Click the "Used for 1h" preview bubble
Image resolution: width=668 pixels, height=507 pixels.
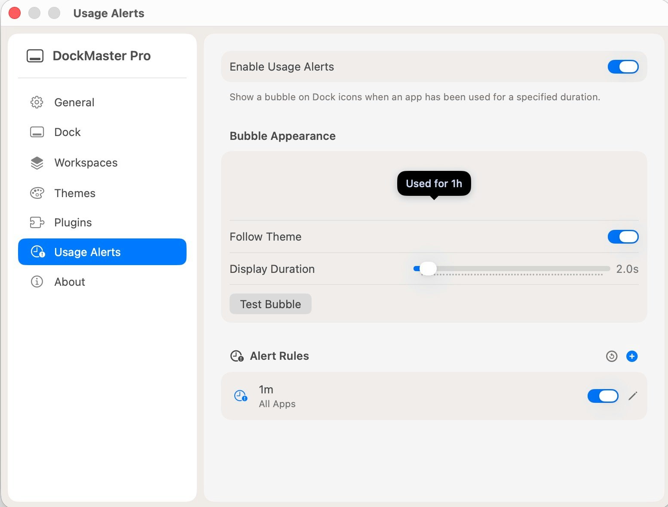pyautogui.click(x=434, y=184)
